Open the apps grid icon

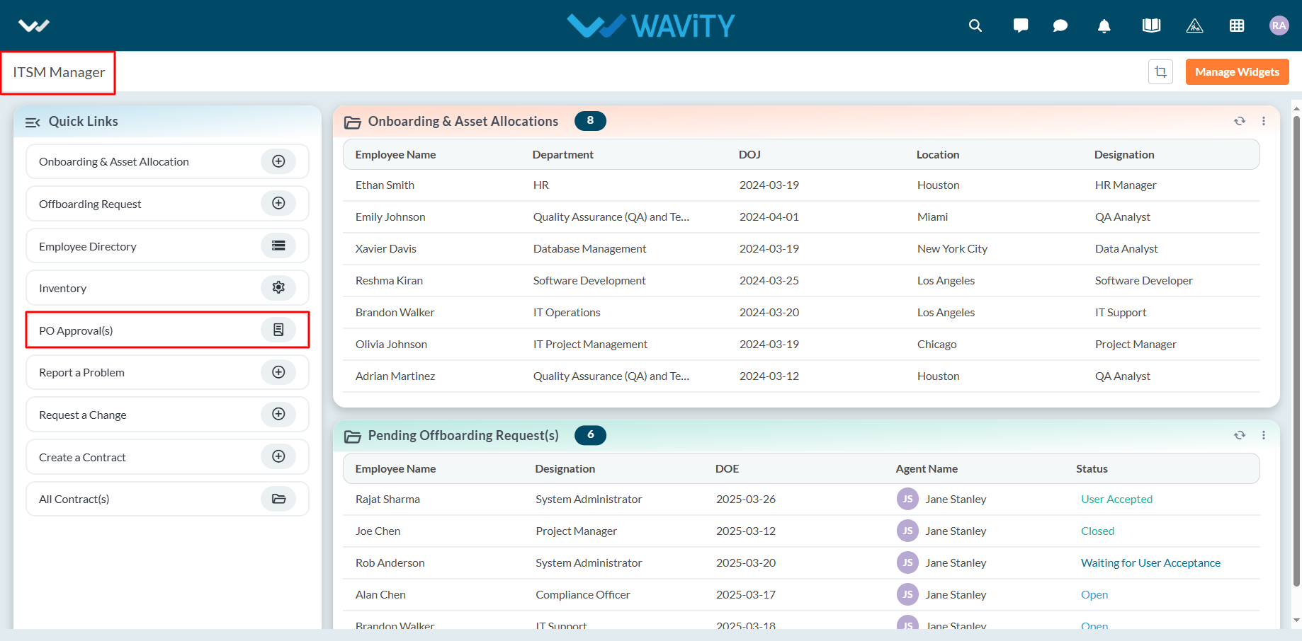coord(1237,25)
